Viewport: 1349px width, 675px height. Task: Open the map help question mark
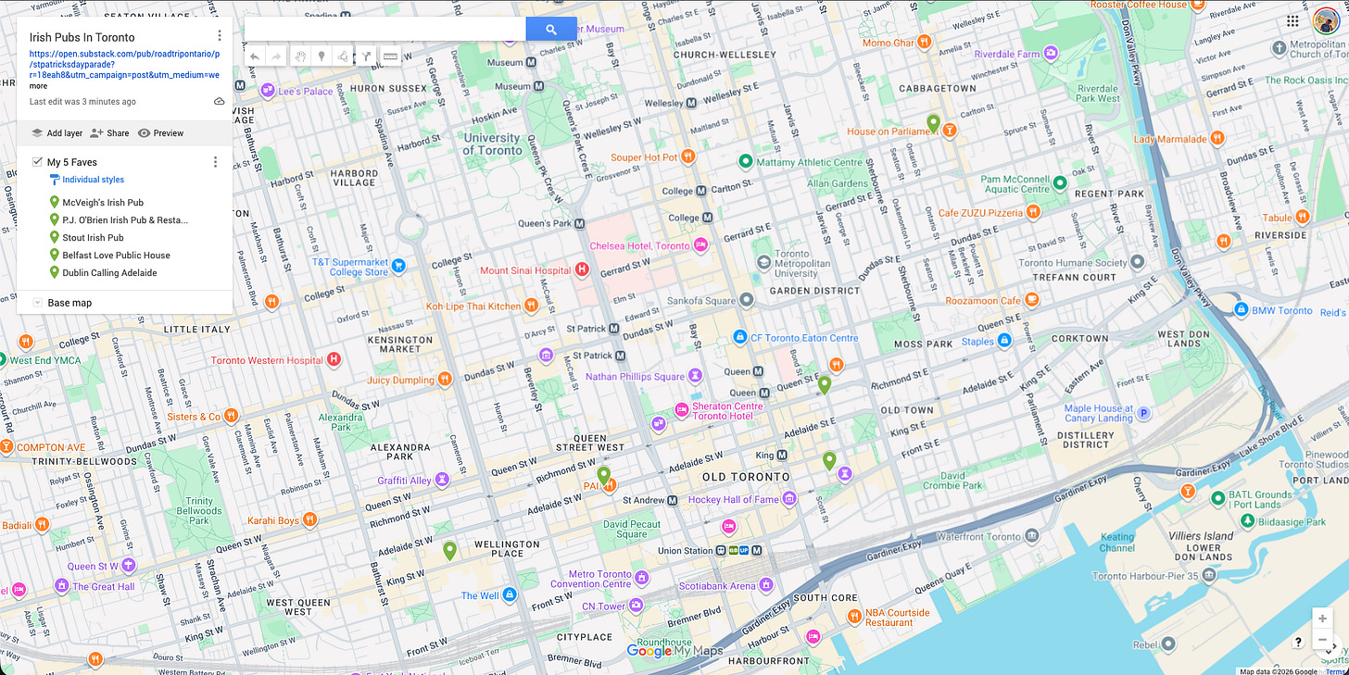[1299, 642]
